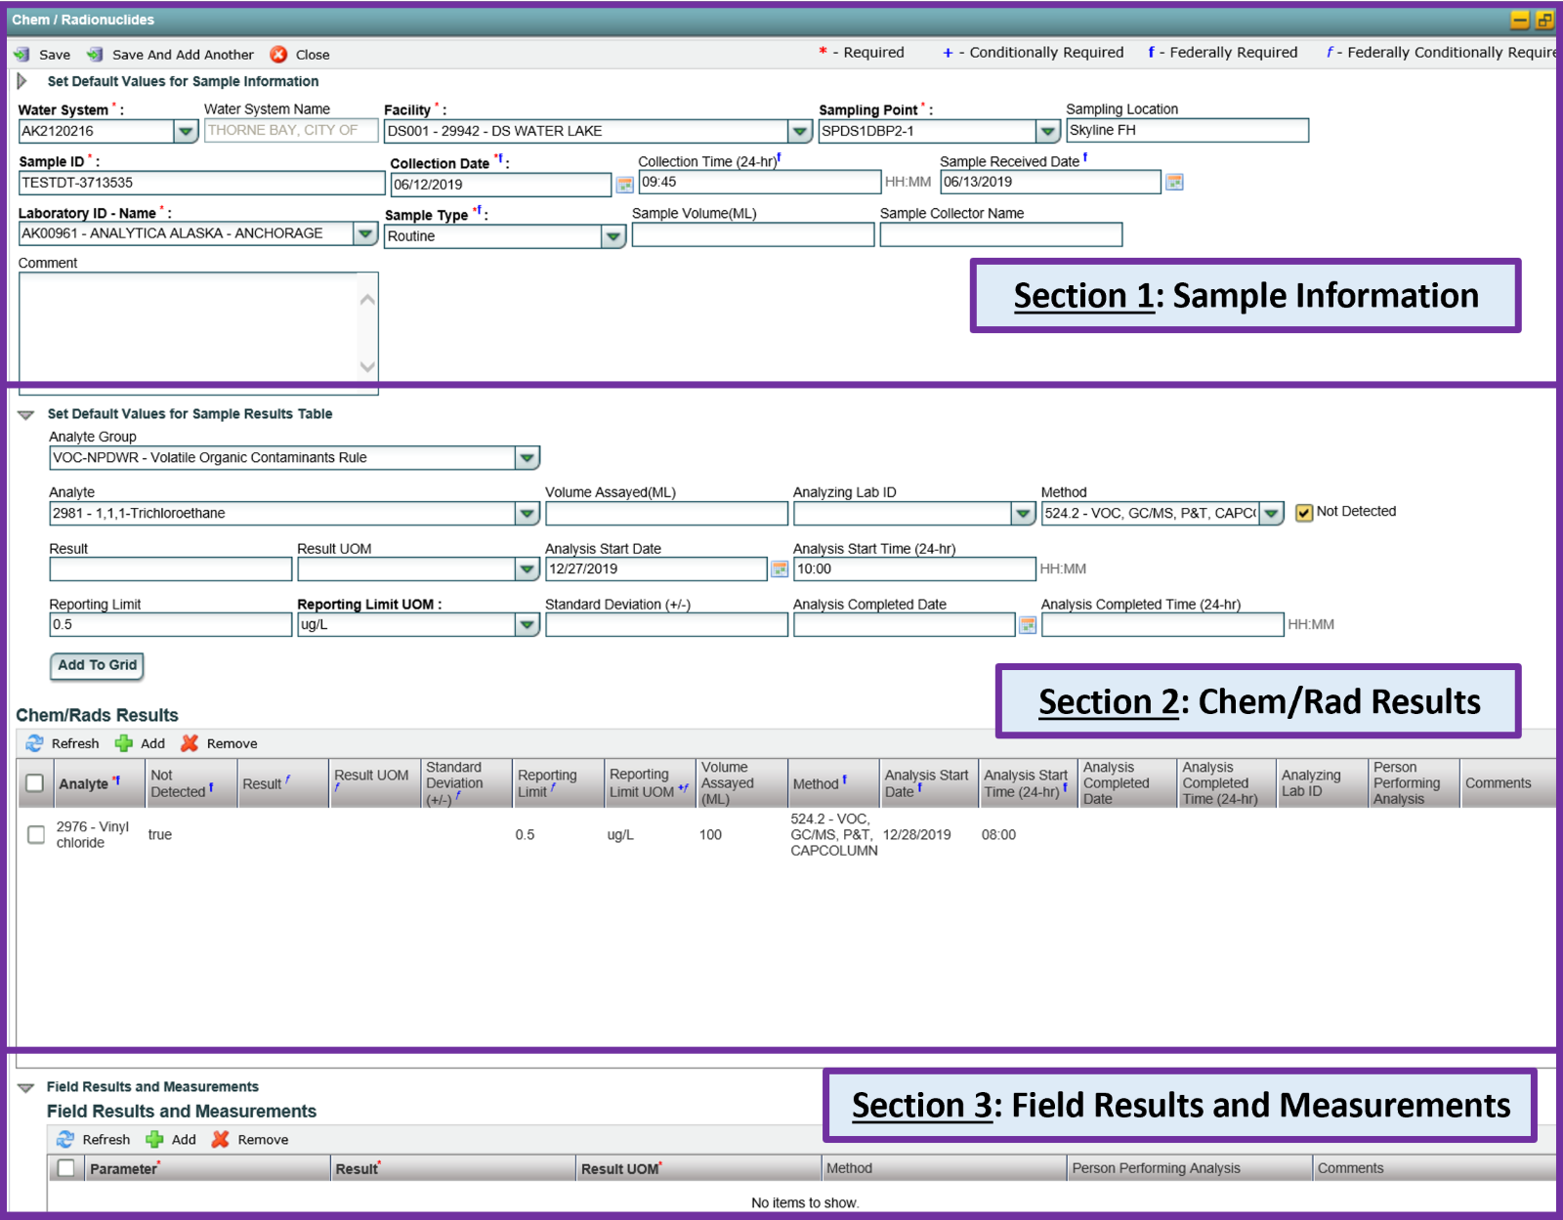Click the Add To Grid button
Viewport: 1563px width, 1220px height.
point(97,665)
